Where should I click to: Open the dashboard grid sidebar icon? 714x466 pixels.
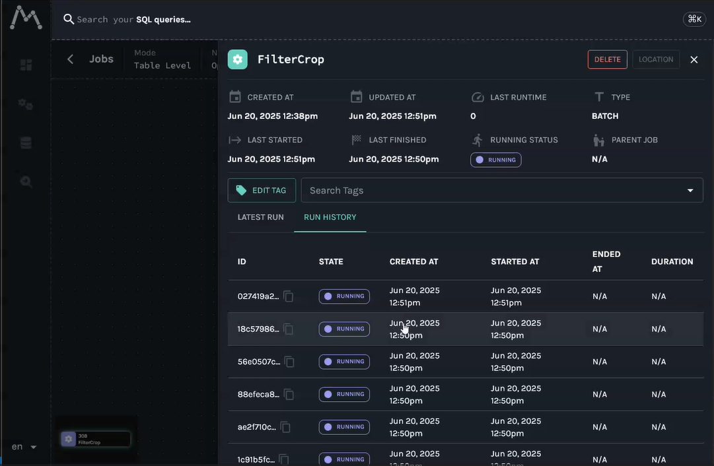(26, 65)
